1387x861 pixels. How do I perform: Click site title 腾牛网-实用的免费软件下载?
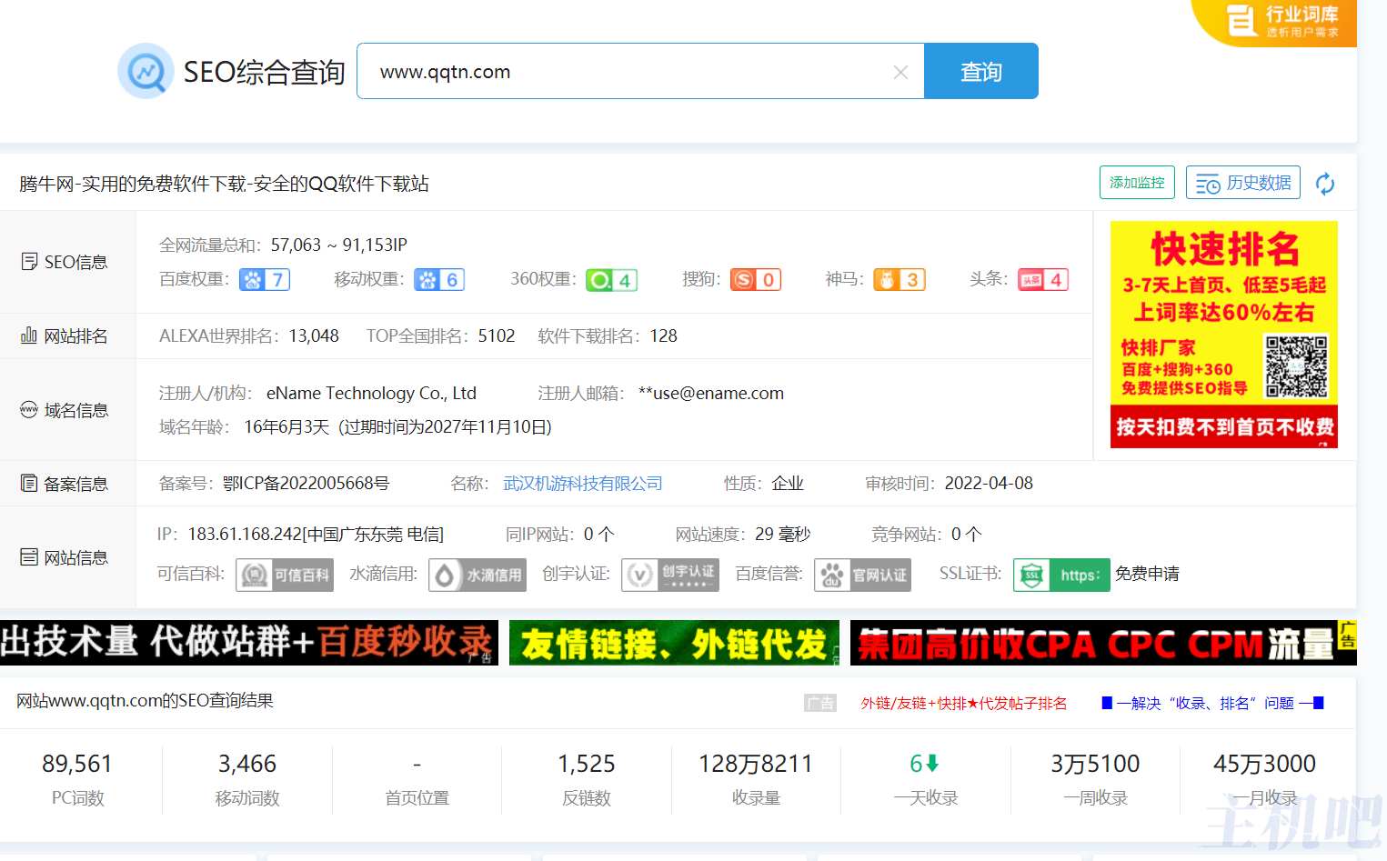tap(224, 184)
